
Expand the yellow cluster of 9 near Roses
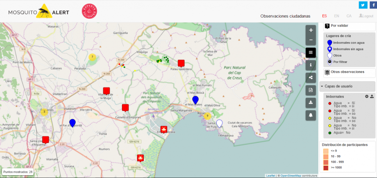tap(207, 116)
